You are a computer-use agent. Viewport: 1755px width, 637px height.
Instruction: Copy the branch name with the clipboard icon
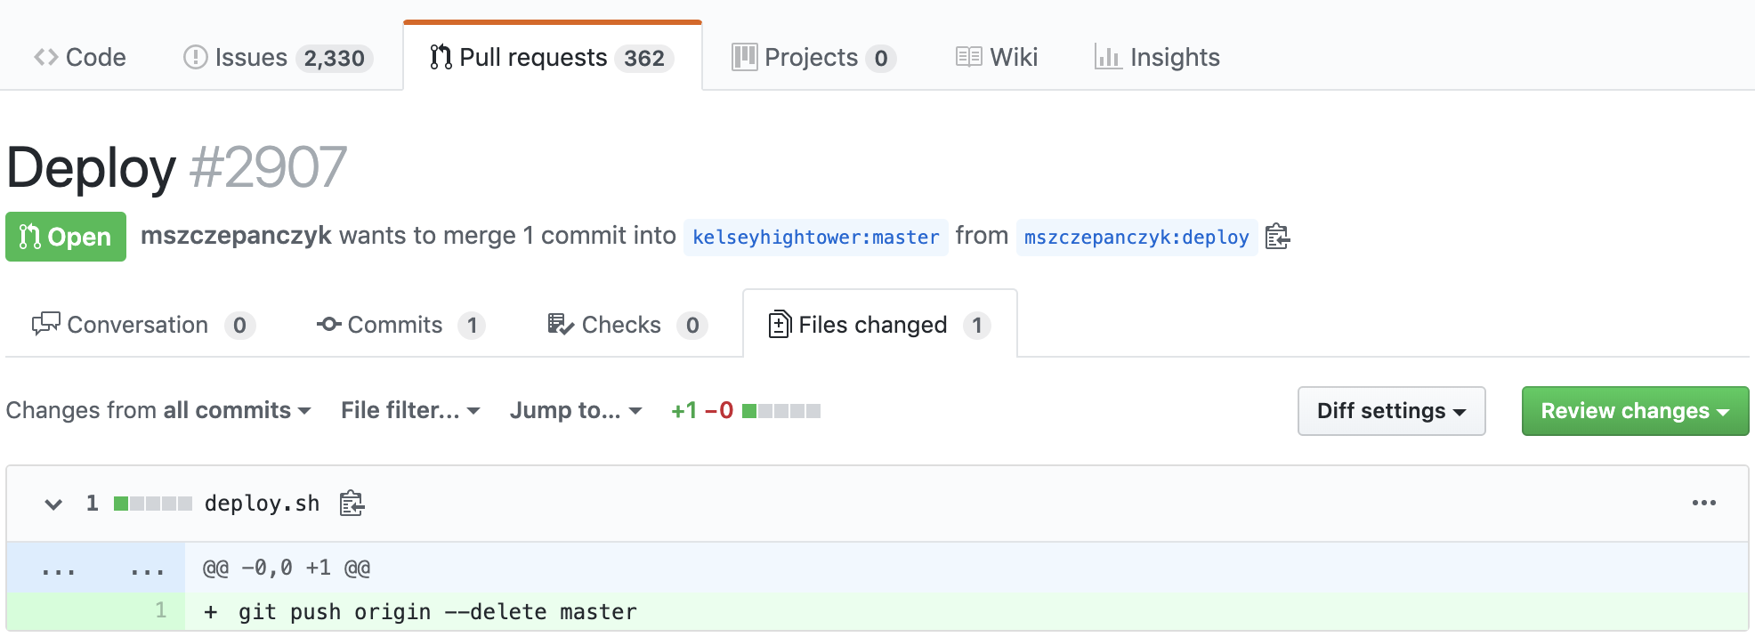[1277, 237]
